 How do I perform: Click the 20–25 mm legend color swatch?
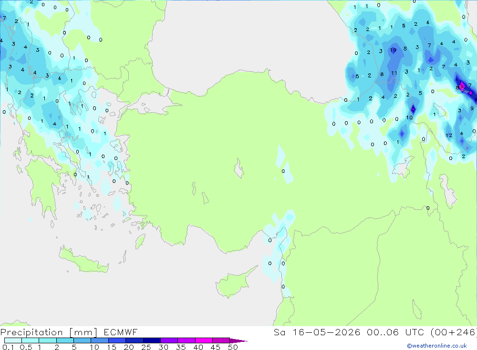coord(135,340)
